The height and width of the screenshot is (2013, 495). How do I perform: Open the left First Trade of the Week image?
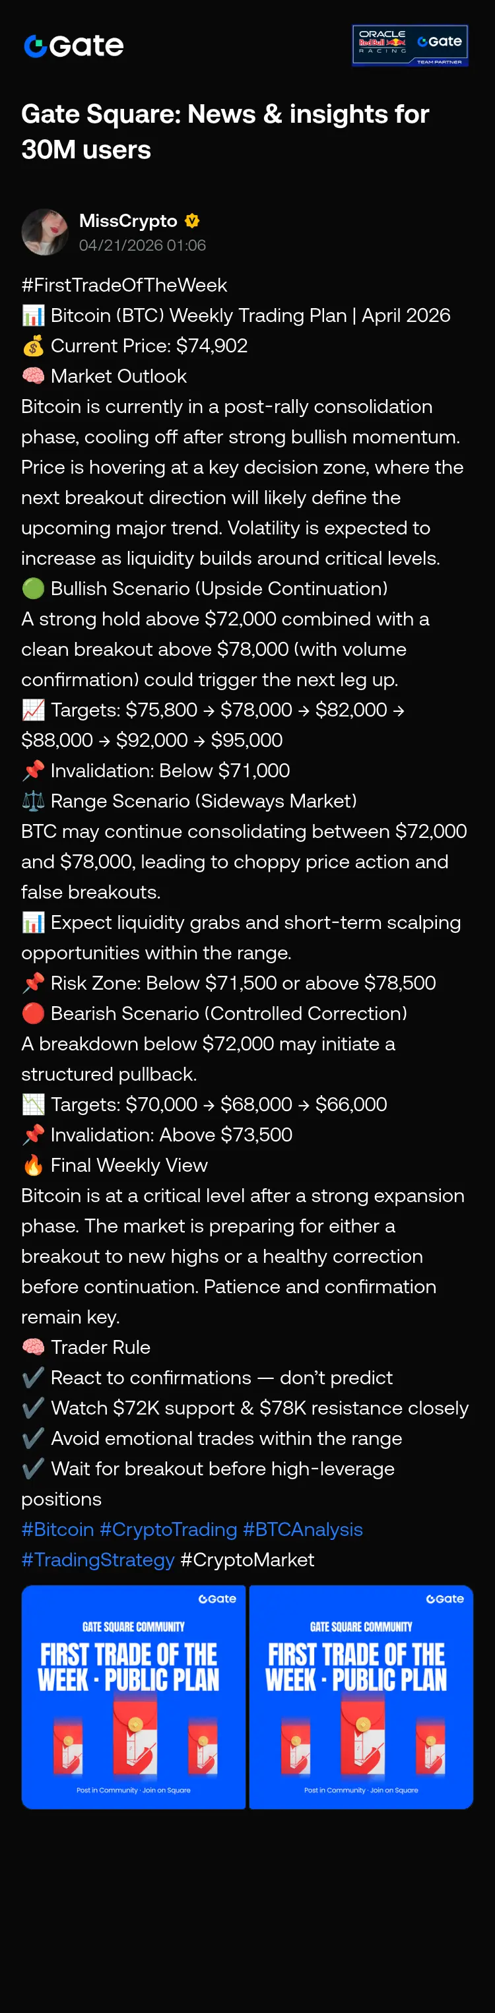coord(134,1696)
